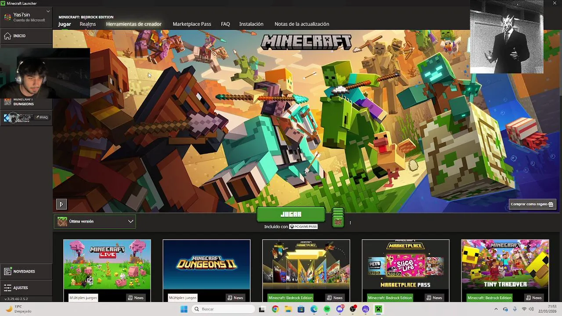Open Microsoft Edge from the taskbar
Viewport: 562px width, 316px height.
314,309
